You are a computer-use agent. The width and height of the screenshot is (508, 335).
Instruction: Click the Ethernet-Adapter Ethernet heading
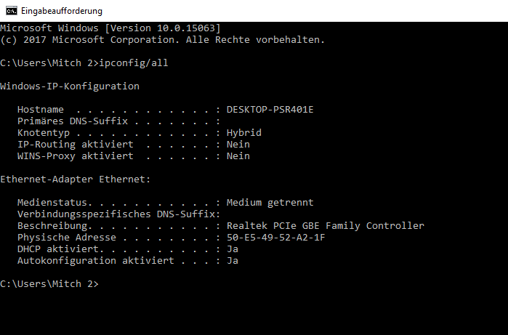[x=76, y=179]
